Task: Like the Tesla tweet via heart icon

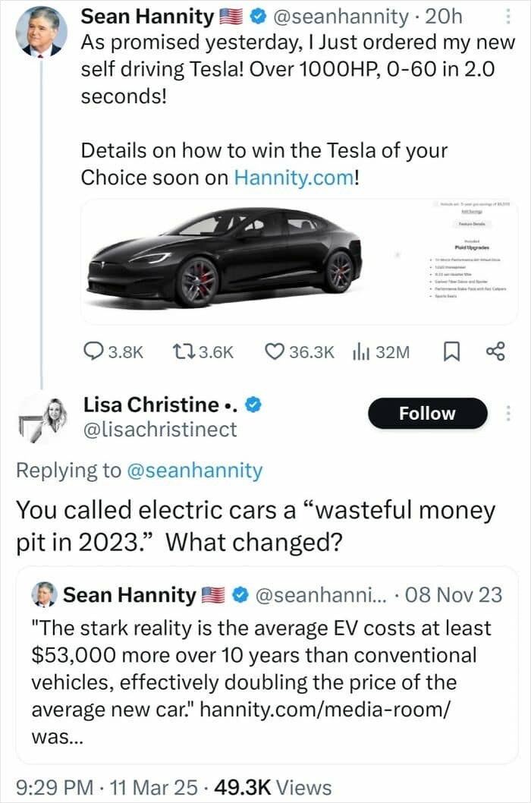Action: click(x=275, y=351)
